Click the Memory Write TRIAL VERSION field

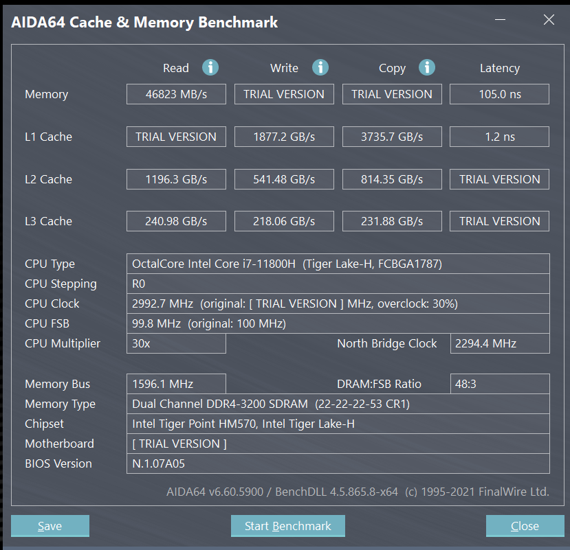[x=284, y=94]
